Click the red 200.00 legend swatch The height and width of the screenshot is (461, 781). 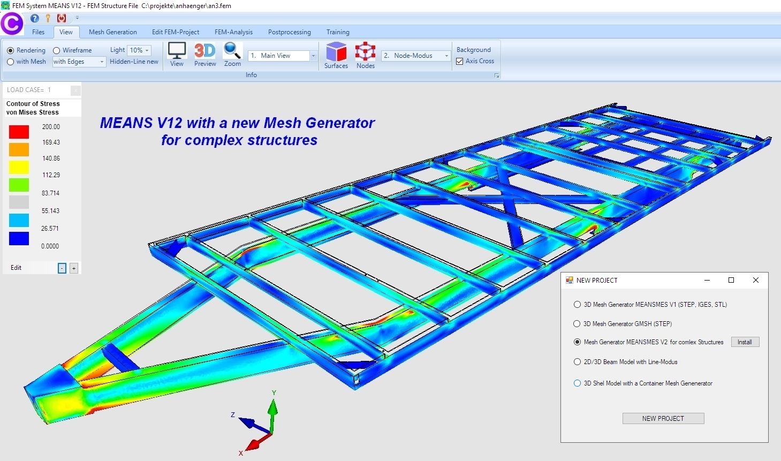(x=19, y=132)
